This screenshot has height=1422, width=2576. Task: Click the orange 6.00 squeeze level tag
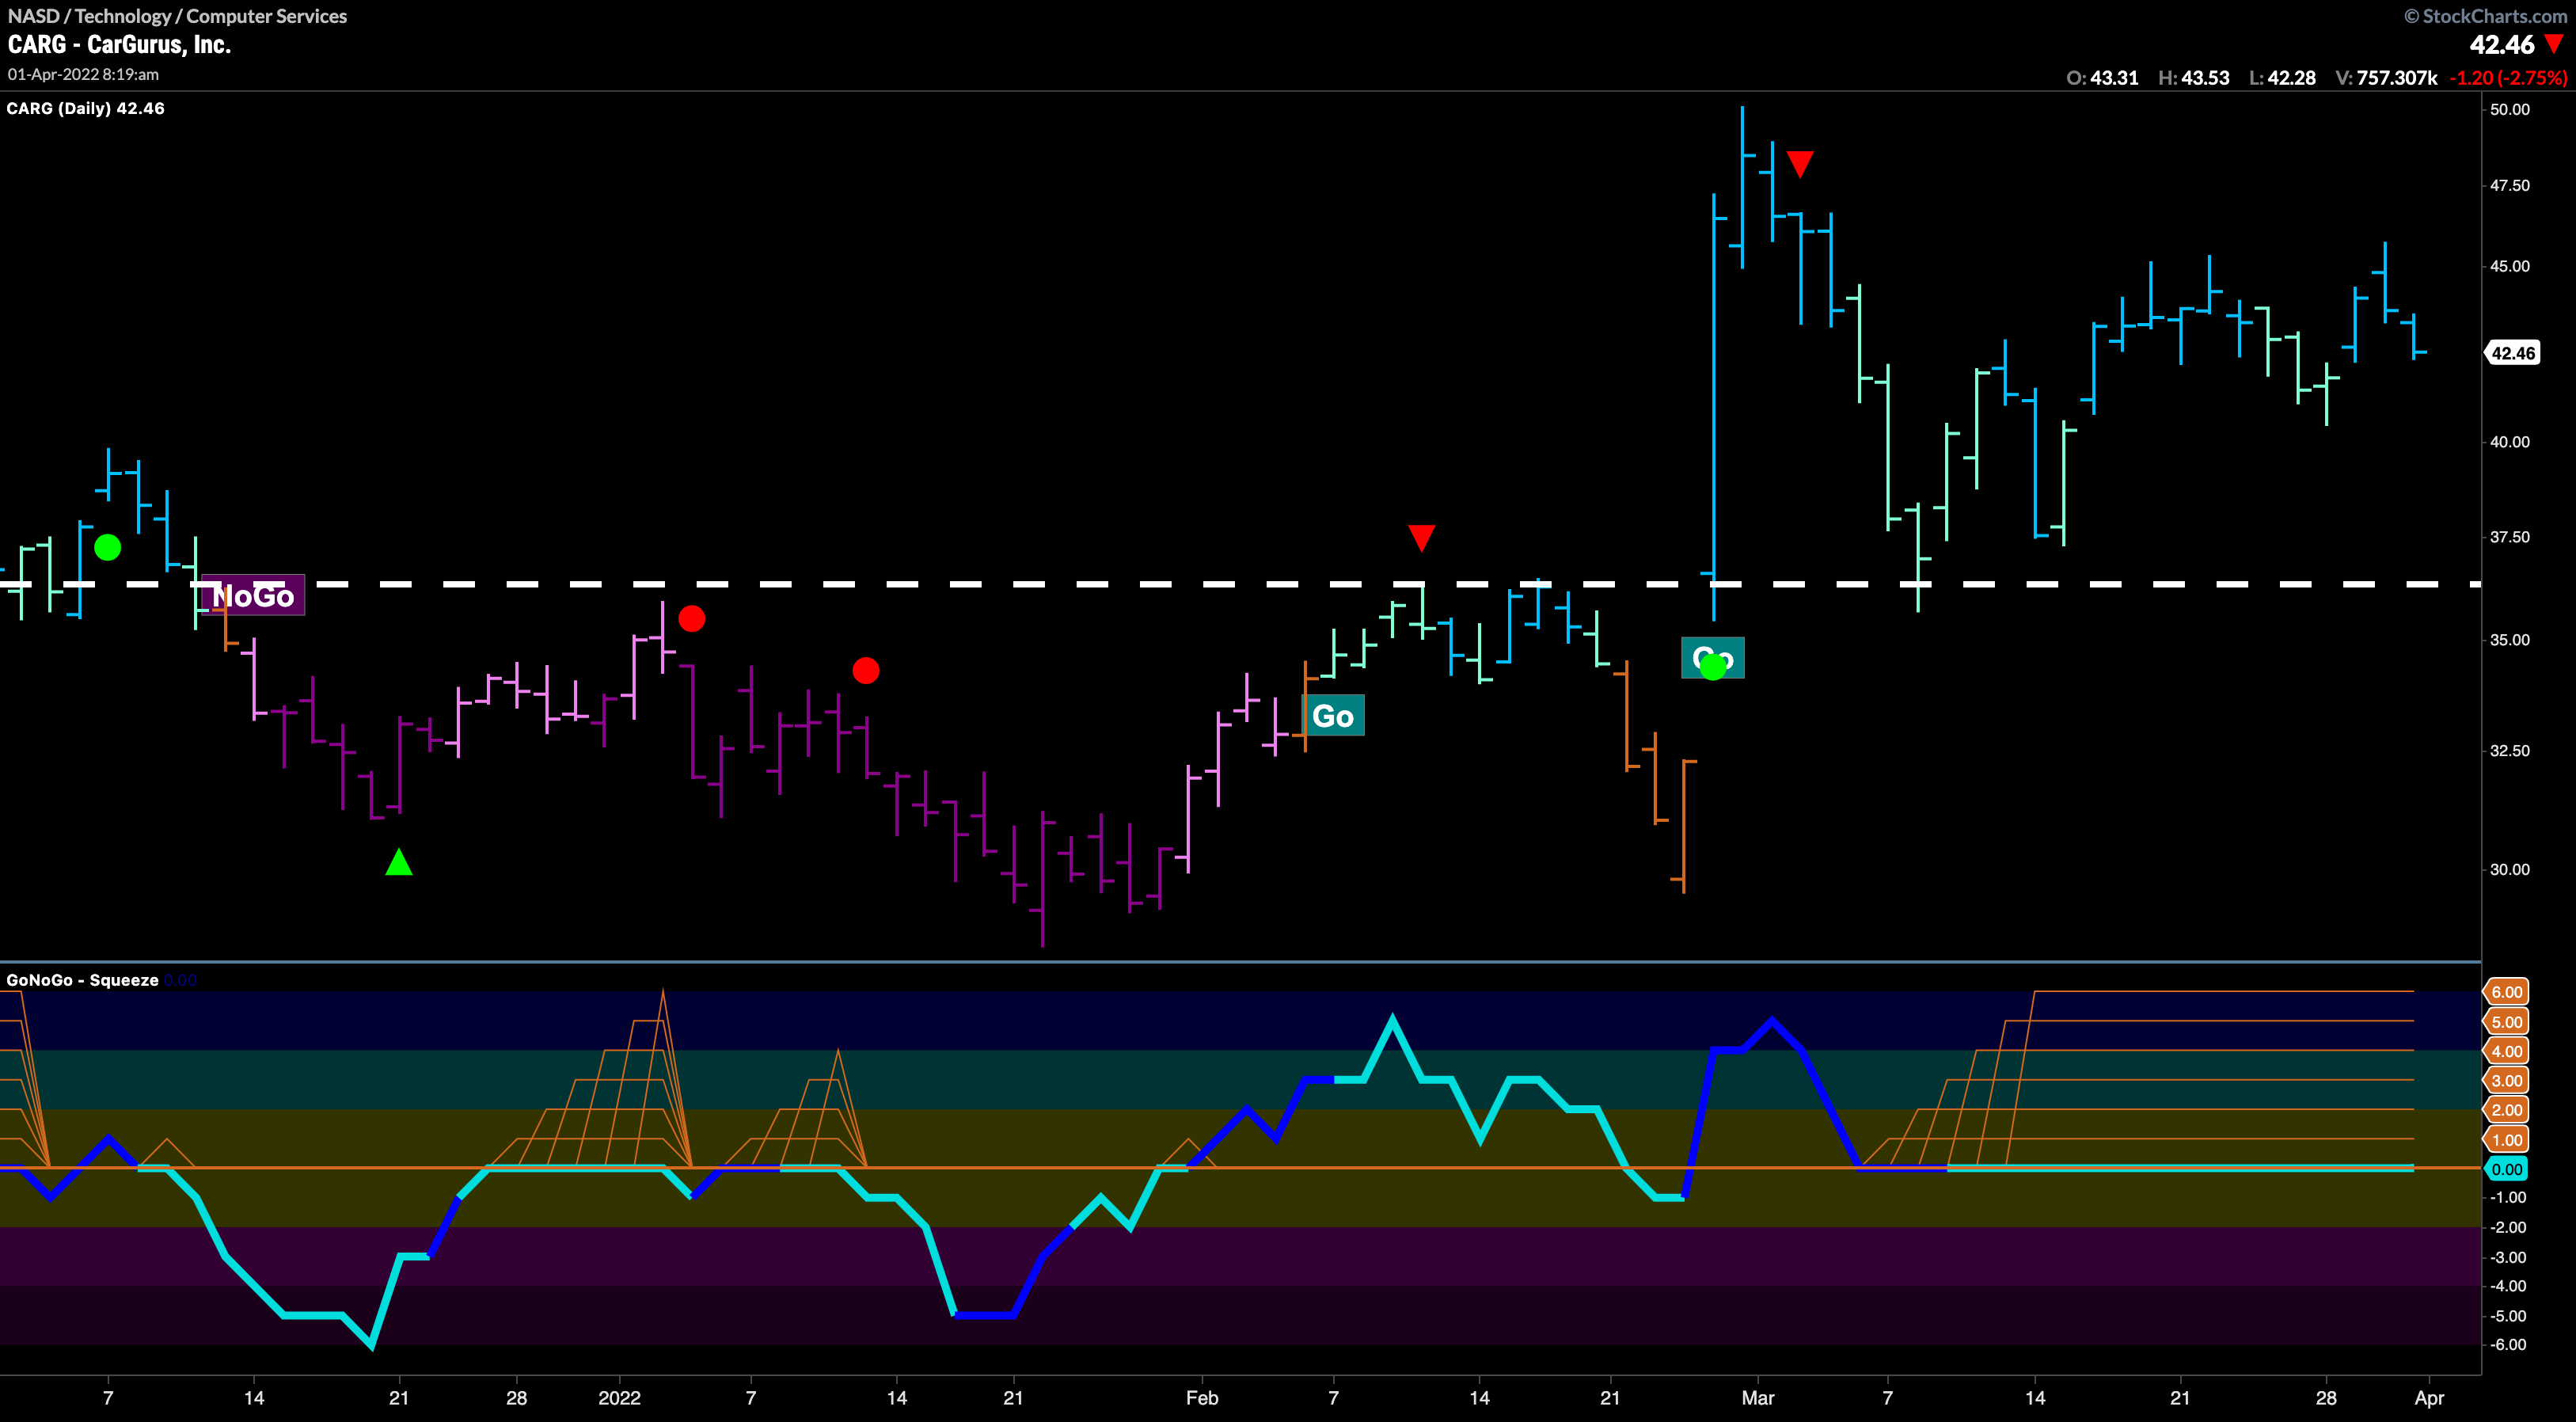pyautogui.click(x=2506, y=992)
